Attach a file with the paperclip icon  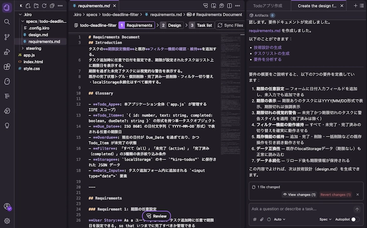click(262, 219)
